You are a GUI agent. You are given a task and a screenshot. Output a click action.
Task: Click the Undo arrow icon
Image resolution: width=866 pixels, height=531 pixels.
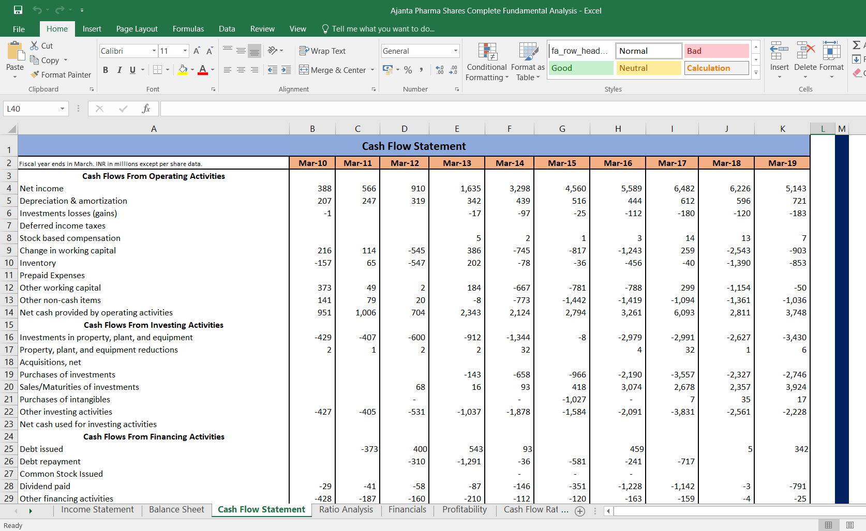[37, 10]
